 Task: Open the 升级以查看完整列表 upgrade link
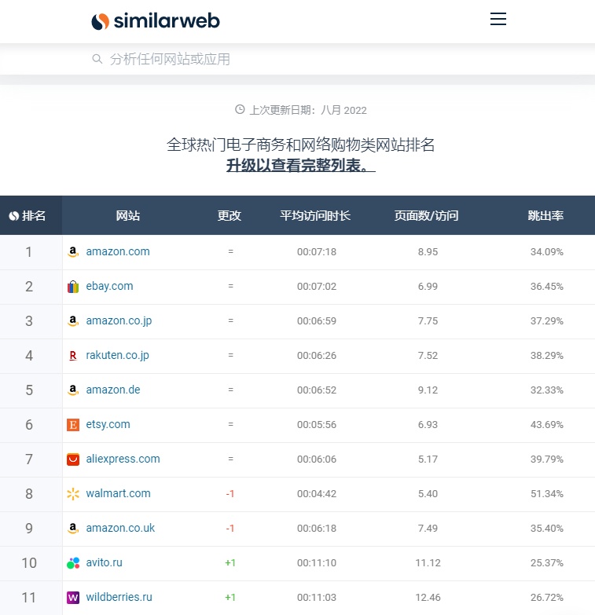300,166
